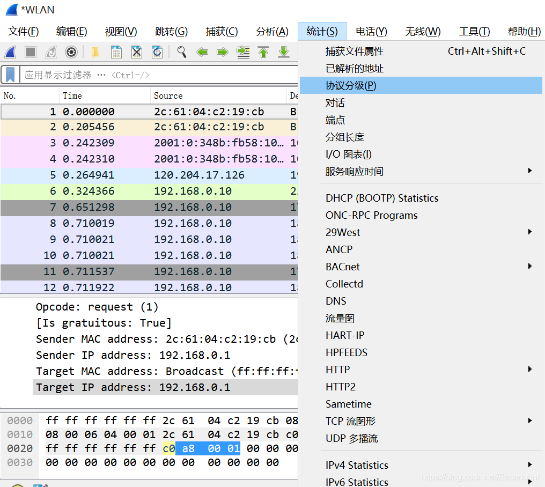Screen dimensions: 545x487
Task: Sort packets by the Time column
Action: click(x=105, y=95)
